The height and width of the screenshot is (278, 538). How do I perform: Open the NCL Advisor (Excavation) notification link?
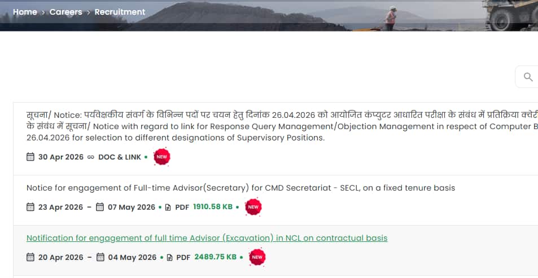coord(207,238)
